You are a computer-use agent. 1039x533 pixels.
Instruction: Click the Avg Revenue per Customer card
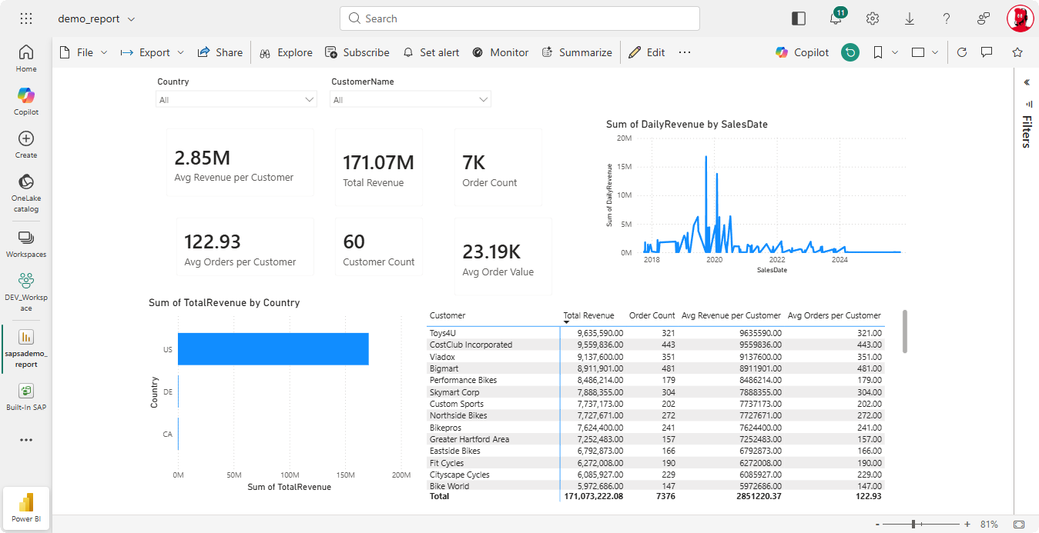coord(240,163)
